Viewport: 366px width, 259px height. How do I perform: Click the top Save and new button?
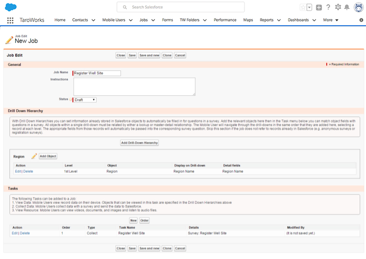[x=149, y=55]
